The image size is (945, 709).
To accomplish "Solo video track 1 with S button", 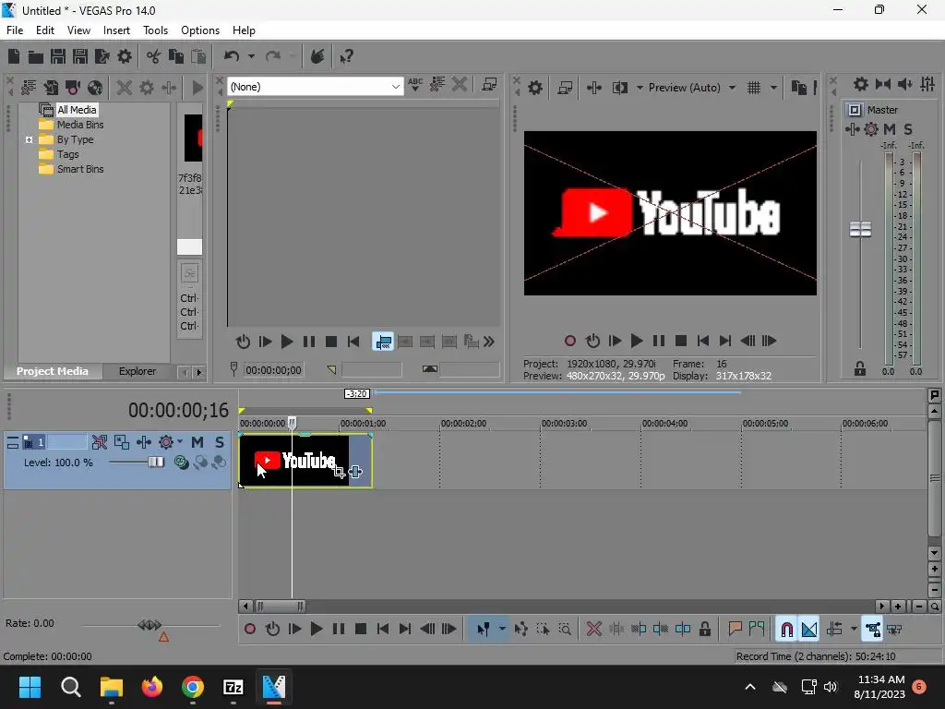I will 220,442.
